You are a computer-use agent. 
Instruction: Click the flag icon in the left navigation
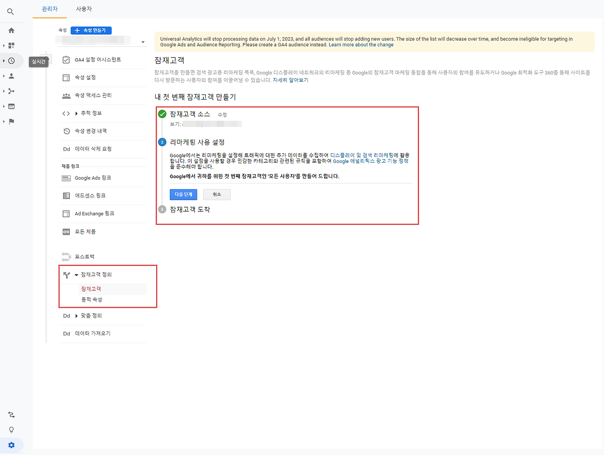click(11, 121)
